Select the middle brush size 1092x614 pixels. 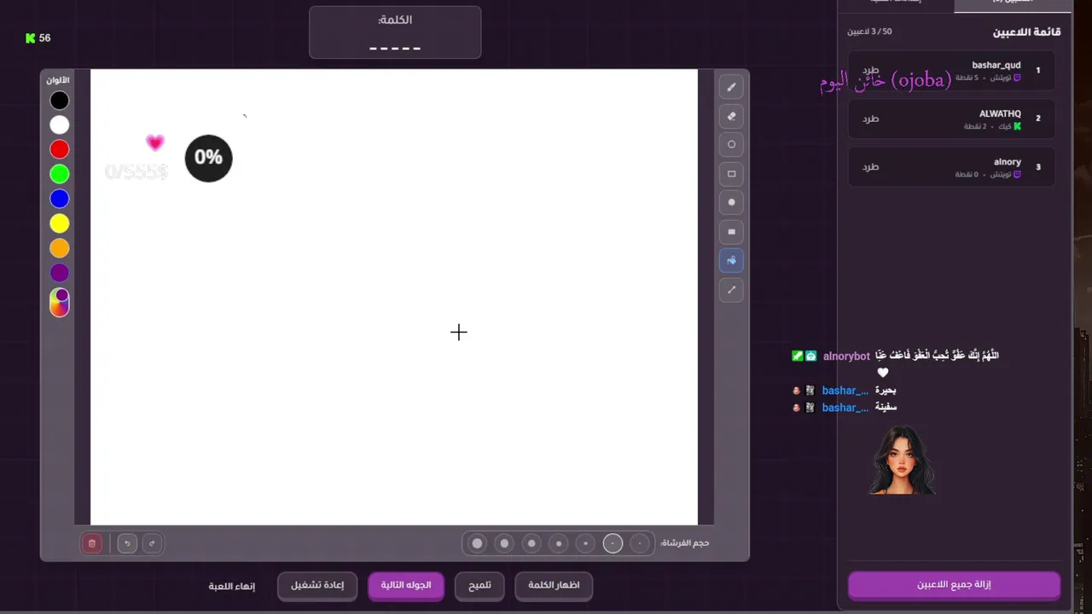pos(559,543)
